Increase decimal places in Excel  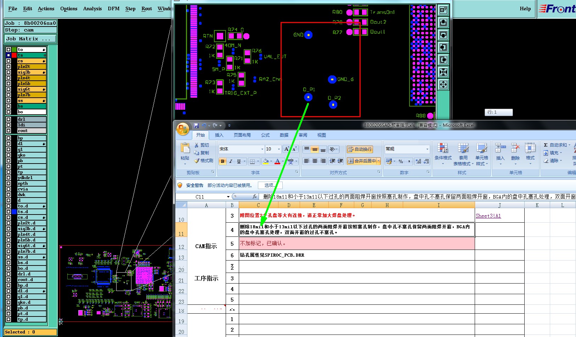click(x=418, y=161)
